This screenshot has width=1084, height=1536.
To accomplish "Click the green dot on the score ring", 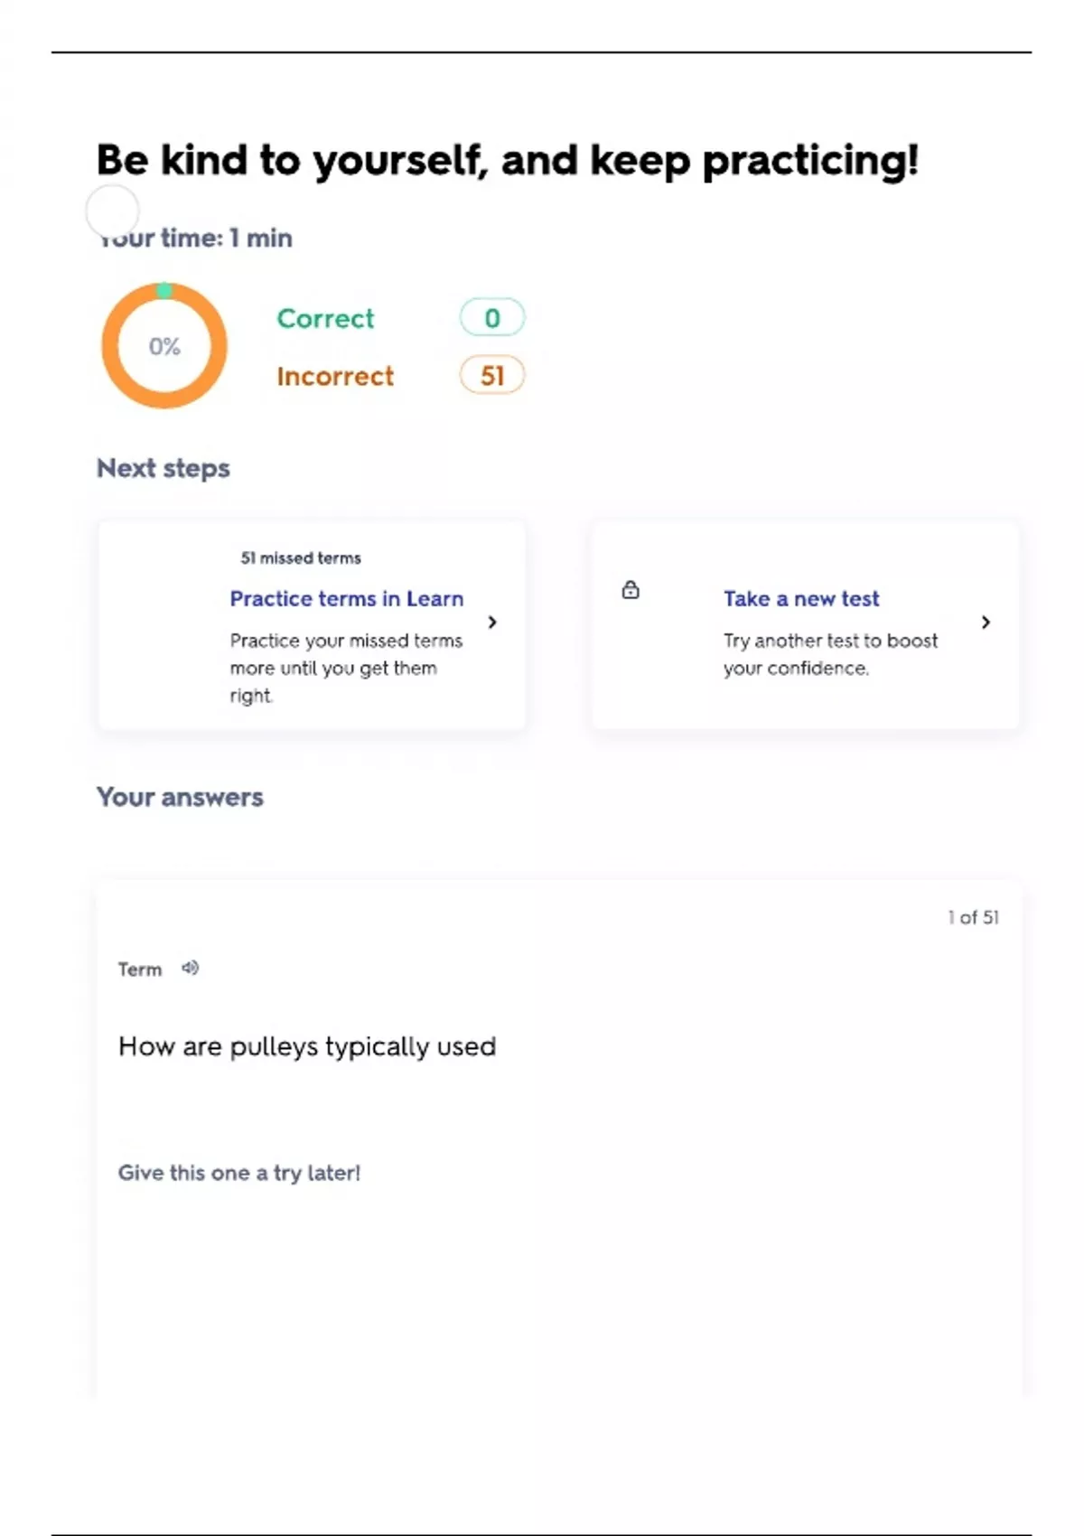I will pos(164,290).
